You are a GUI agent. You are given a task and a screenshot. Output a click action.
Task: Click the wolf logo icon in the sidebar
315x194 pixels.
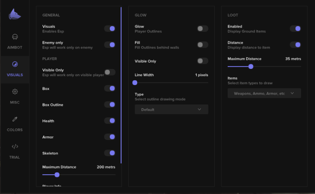tap(14, 15)
